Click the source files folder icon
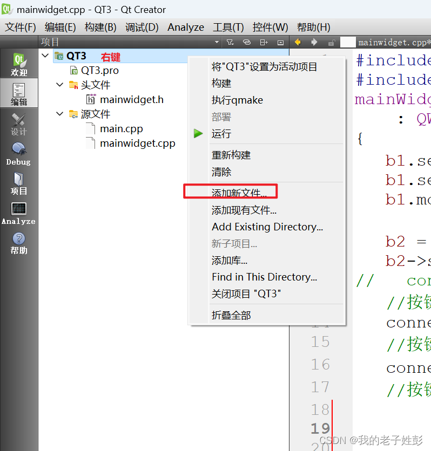 tap(73, 114)
